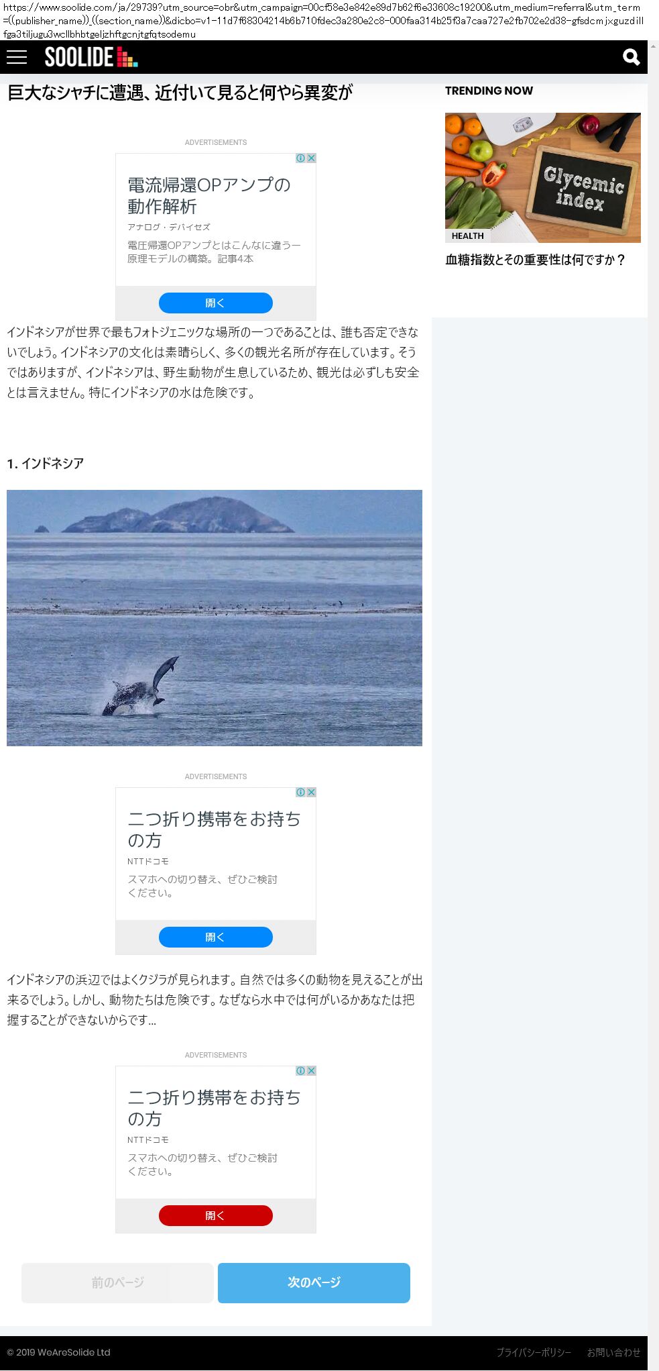This screenshot has height=1371, width=659.
Task: Click the SOOLIDE logo
Action: 91,57
